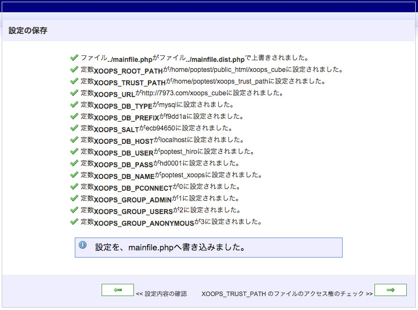Click green checkmark beside XOOPS_URL

click(74, 93)
